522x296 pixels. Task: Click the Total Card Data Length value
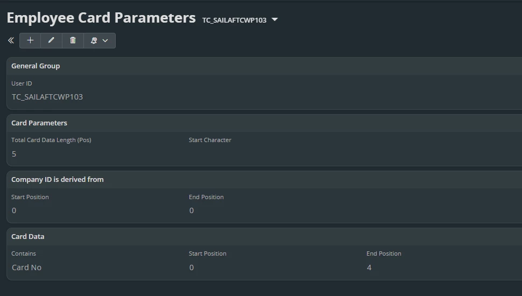coord(14,154)
